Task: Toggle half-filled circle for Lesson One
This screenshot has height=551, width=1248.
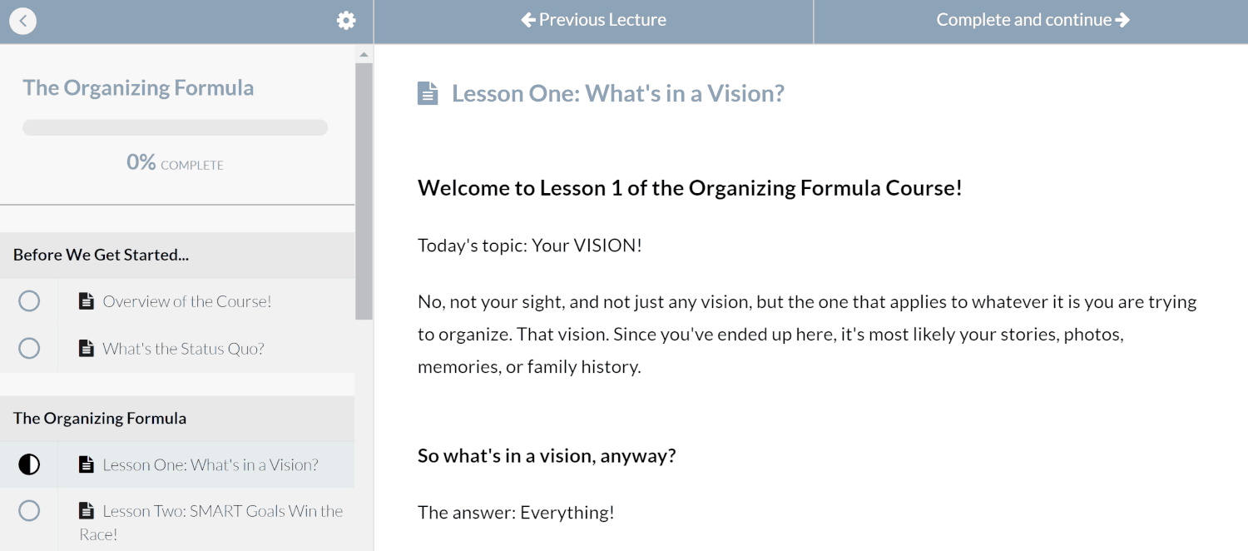Action: click(29, 464)
